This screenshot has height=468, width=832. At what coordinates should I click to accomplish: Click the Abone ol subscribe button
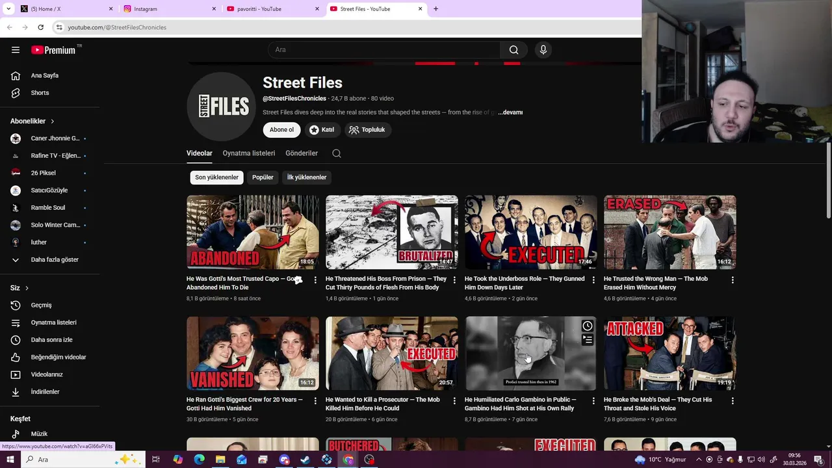coord(281,130)
